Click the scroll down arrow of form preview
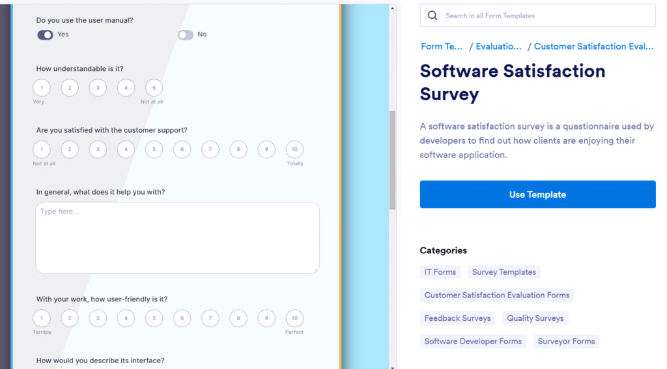 click(x=392, y=367)
